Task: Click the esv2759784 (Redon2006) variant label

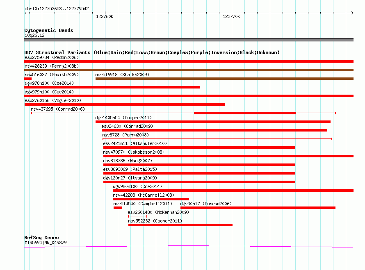Action: click(52, 57)
